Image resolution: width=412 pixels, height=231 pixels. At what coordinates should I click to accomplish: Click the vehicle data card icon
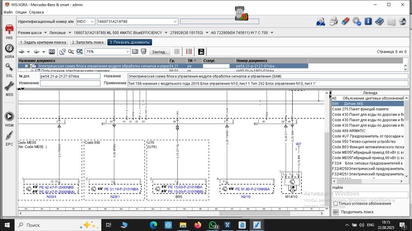pyautogui.click(x=321, y=22)
